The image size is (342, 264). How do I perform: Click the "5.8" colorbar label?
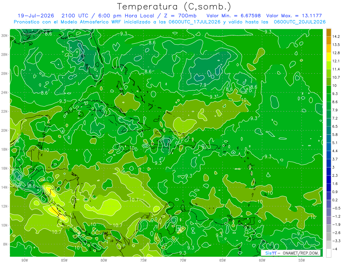[335, 135]
